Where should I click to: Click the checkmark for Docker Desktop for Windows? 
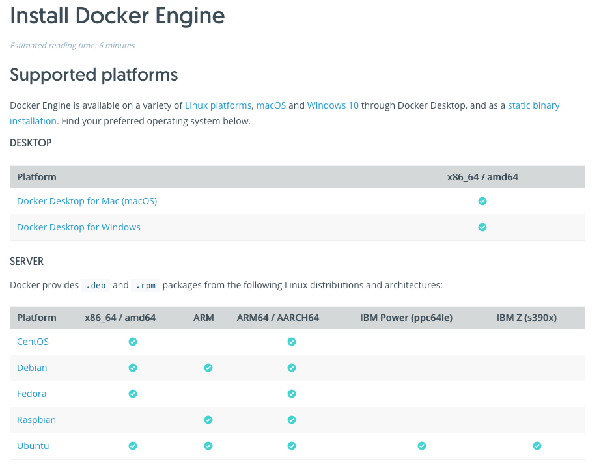pos(482,227)
